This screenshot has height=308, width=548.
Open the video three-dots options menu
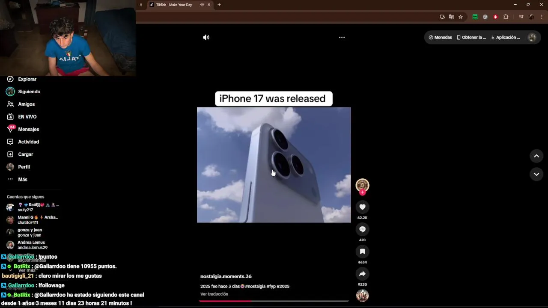point(342,37)
